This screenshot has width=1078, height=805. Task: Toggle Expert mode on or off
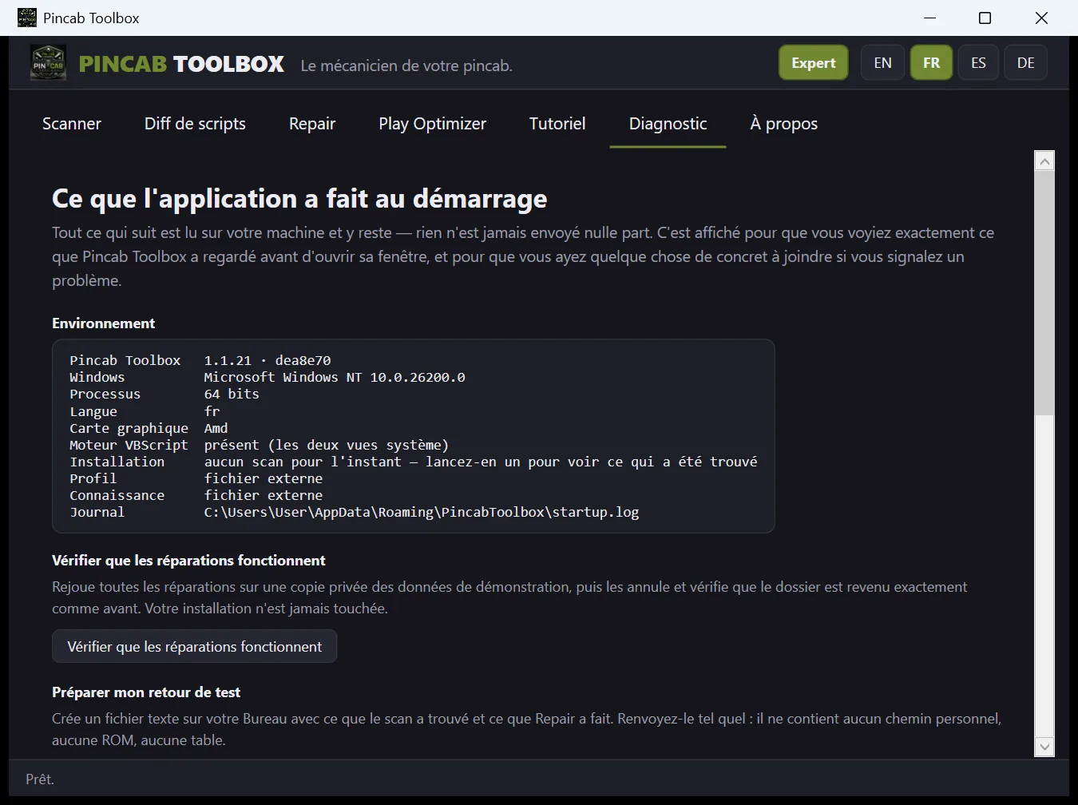[x=813, y=63]
